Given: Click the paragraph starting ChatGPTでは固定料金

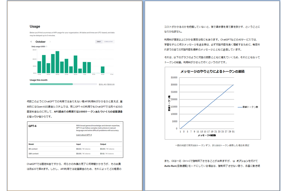Looking at the screenshot, I should pyautogui.click(x=74, y=167).
